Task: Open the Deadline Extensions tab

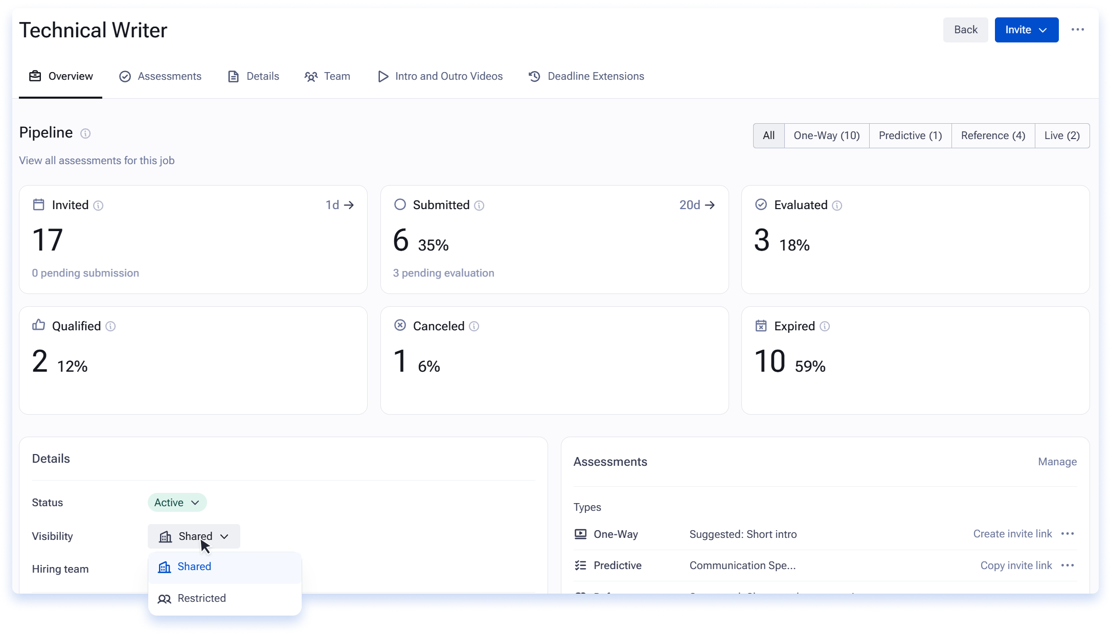Action: click(586, 76)
